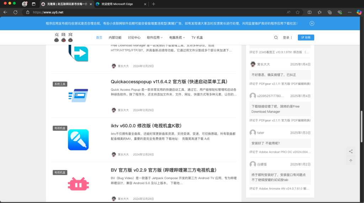
Task: View site information lock icon
Action: 28,12
